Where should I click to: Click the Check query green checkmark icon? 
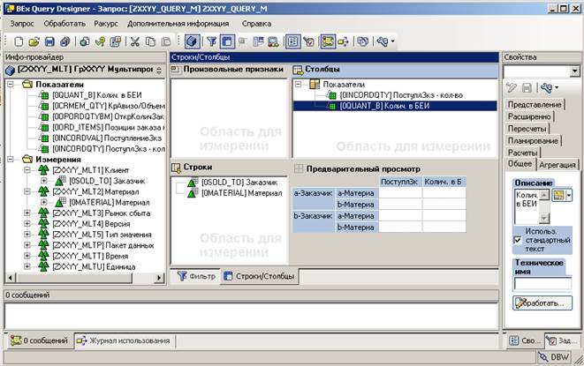coord(100,41)
